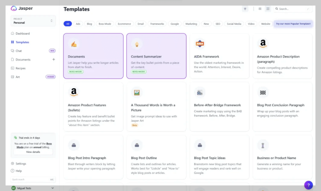Click Amazon Product Features logo icon
Image resolution: width=321 pixels, height=191 pixels.
tap(74, 92)
